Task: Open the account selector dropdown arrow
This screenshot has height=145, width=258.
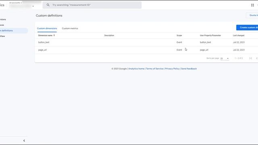Action: click(x=33, y=6)
